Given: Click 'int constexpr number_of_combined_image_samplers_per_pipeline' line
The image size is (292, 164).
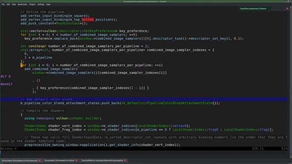Looking at the screenshot, I should click(x=84, y=46).
